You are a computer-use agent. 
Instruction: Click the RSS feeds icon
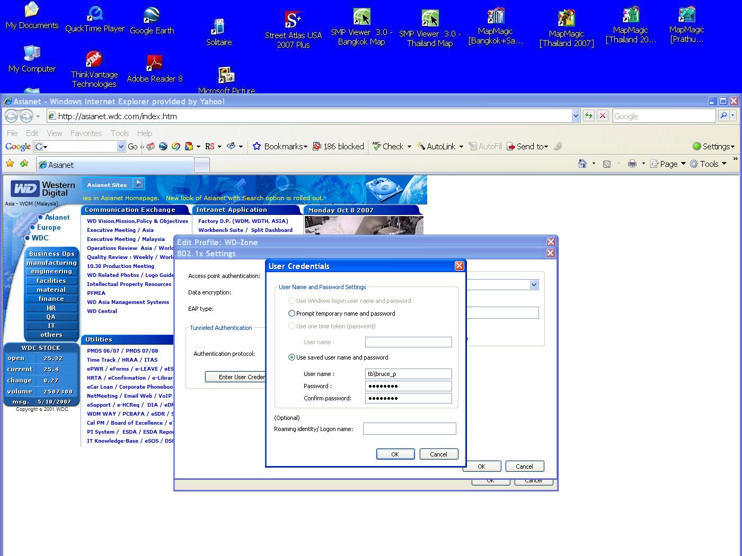[x=607, y=164]
